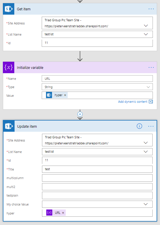This screenshot has height=225, width=160.
Task: Click the Name field containing URL
Action: pyautogui.click(x=97, y=79)
